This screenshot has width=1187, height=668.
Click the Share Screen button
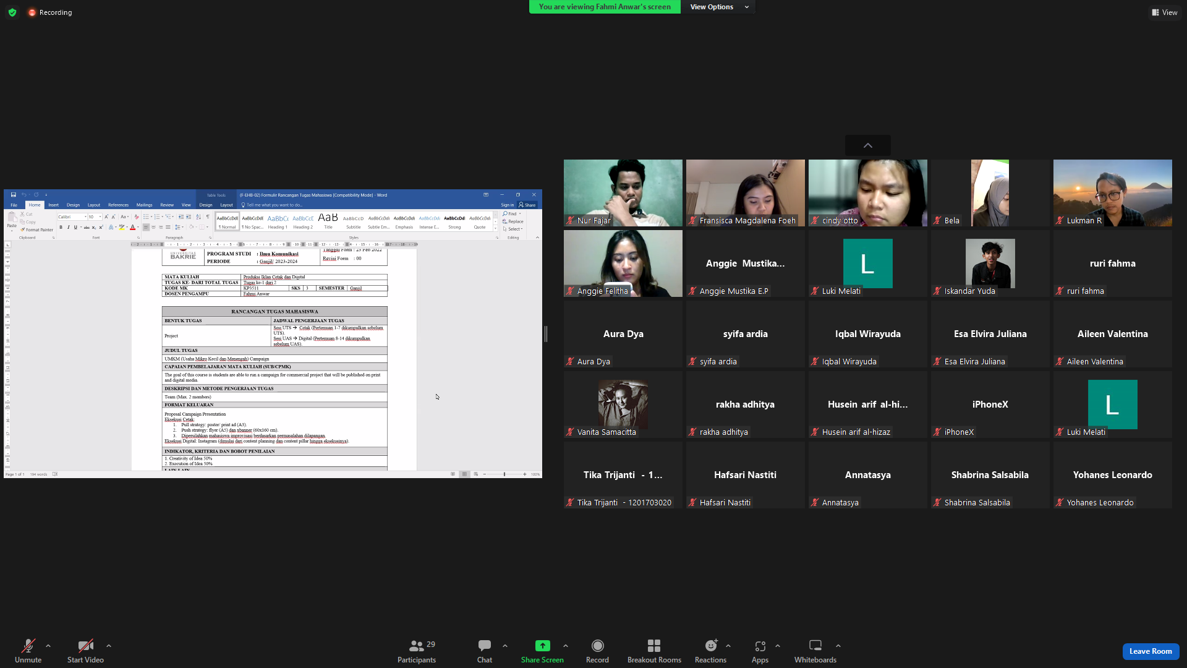(542, 651)
